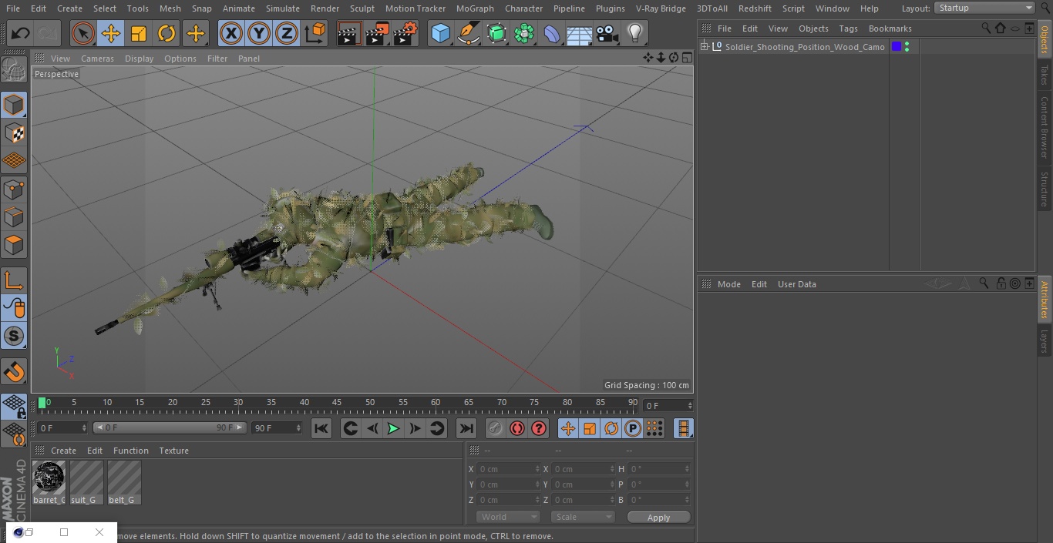This screenshot has width=1053, height=543.
Task: Toggle X-axis lock
Action: pyautogui.click(x=231, y=33)
